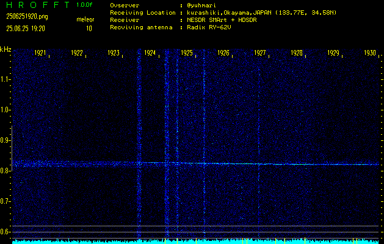
Task: Click time axis label 1921
Action: [x=40, y=53]
